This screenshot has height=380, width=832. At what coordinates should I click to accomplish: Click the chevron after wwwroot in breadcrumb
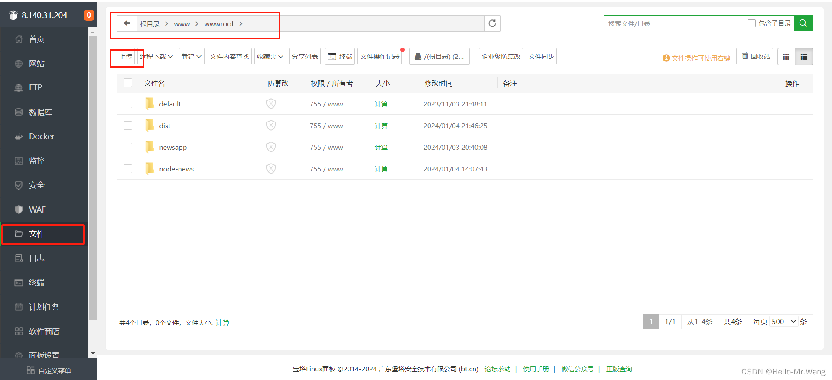point(241,23)
